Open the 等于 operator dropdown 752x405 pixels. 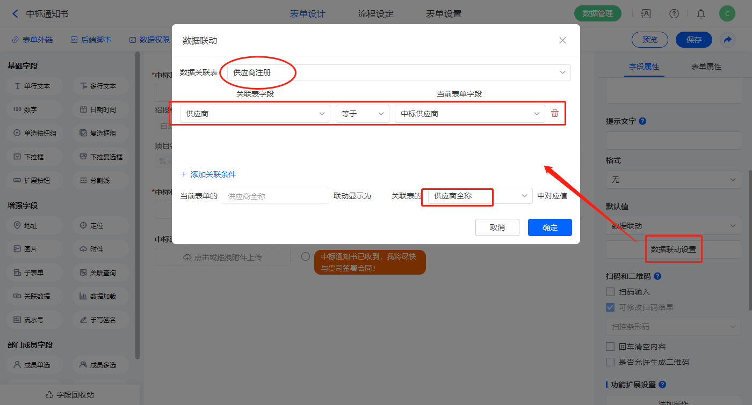(363, 114)
